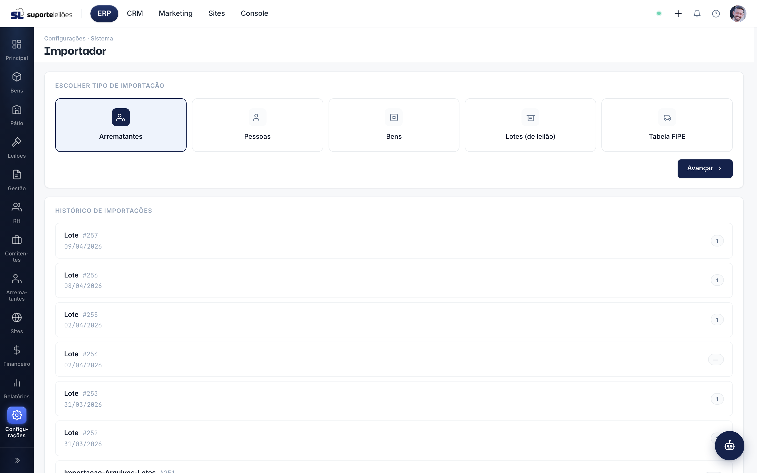757x473 pixels.
Task: Open import history Lote #252
Action: tap(394, 438)
